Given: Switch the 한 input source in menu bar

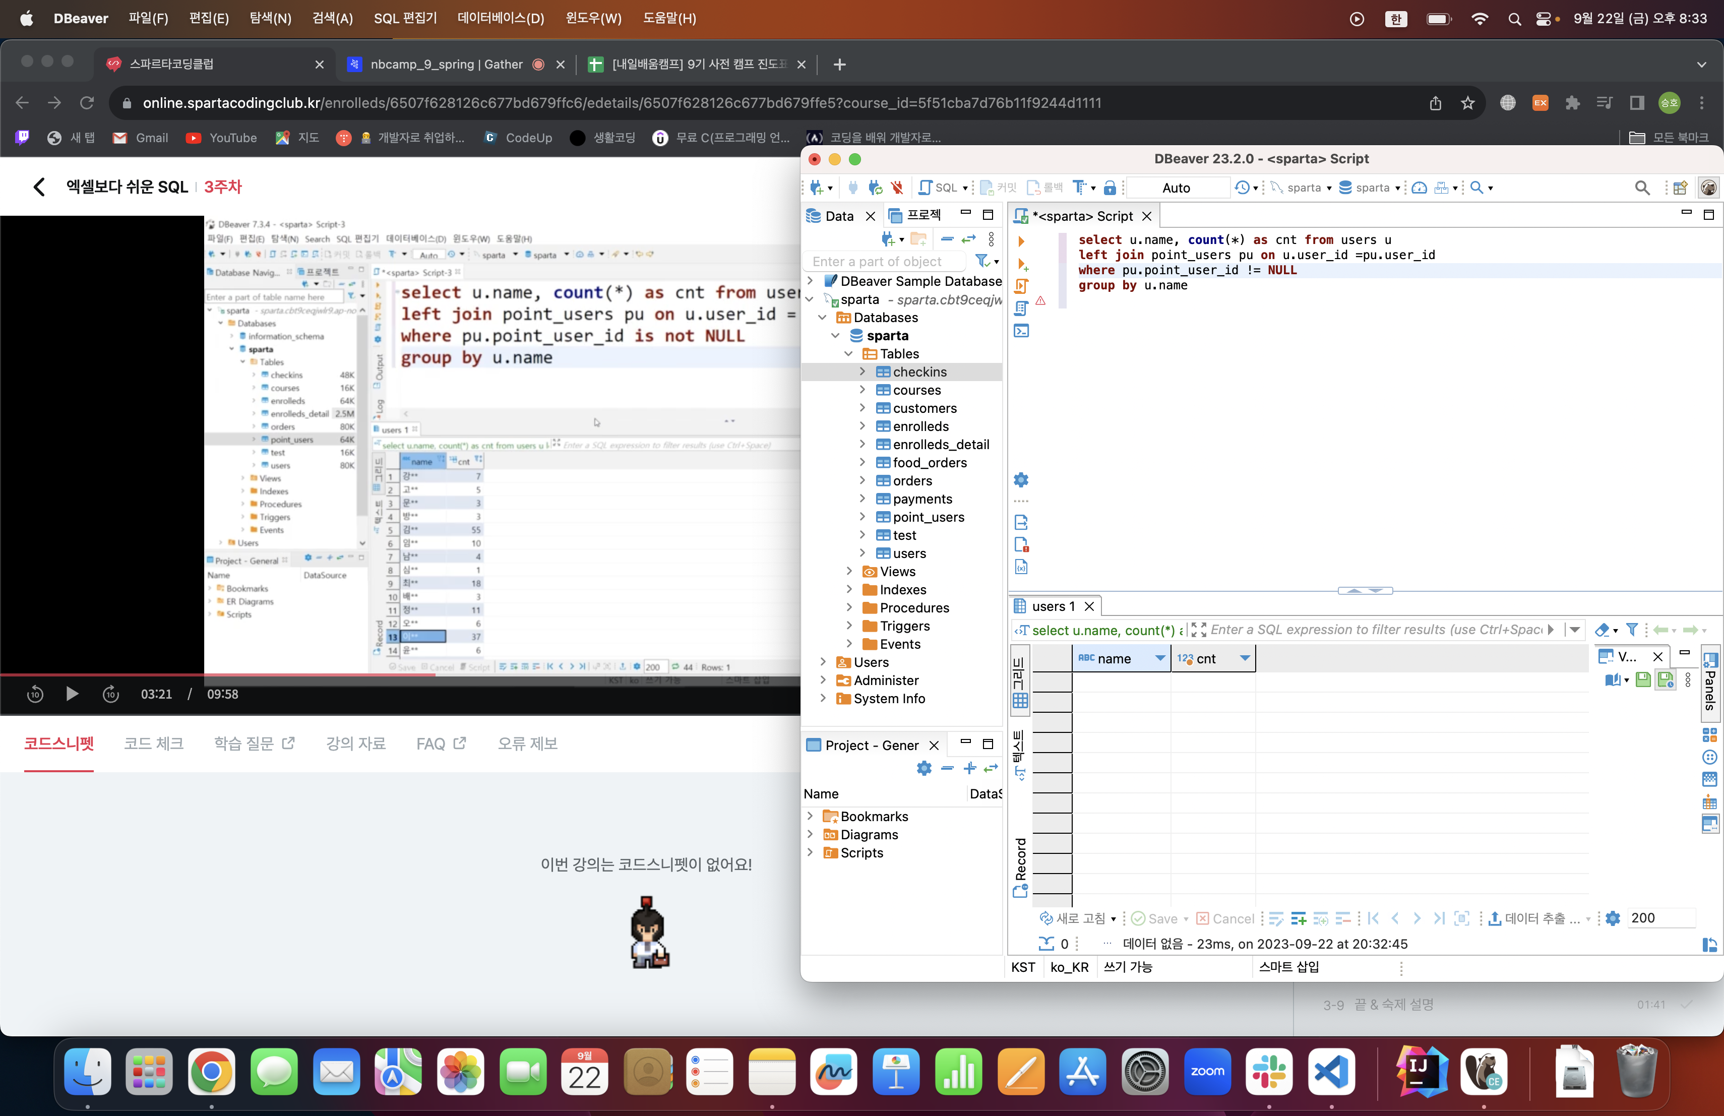Looking at the screenshot, I should click(x=1396, y=19).
